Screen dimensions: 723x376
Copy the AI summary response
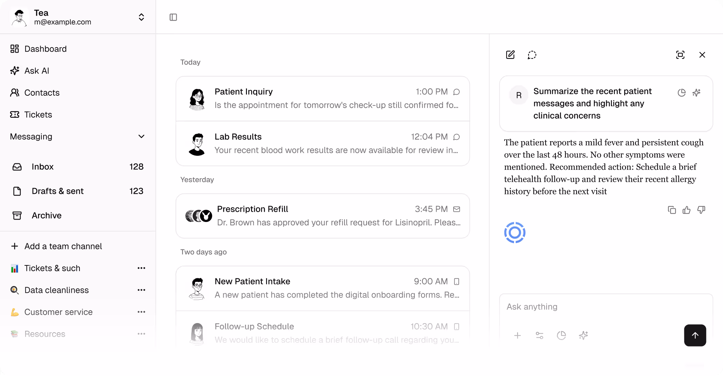tap(672, 210)
